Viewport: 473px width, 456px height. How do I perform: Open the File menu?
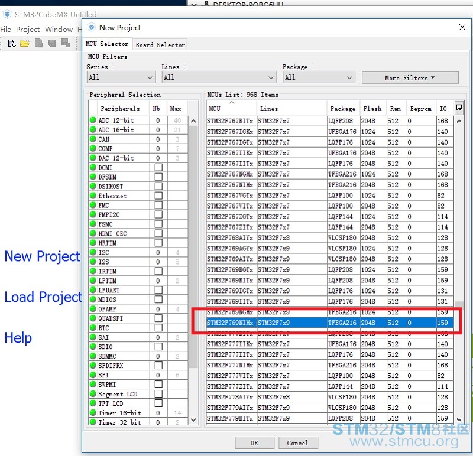6,29
